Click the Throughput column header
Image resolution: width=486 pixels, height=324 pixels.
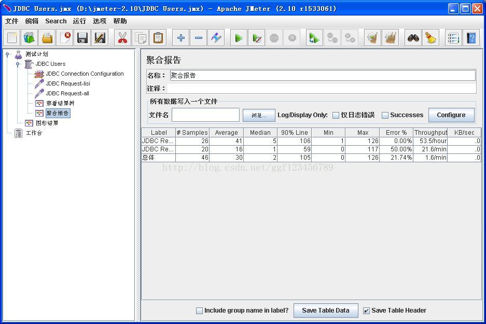click(x=430, y=133)
